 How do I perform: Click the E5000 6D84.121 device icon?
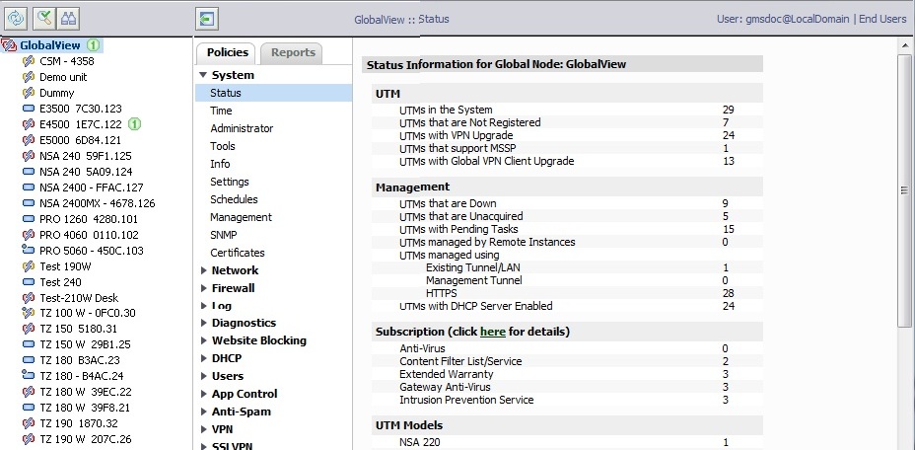pyautogui.click(x=29, y=140)
